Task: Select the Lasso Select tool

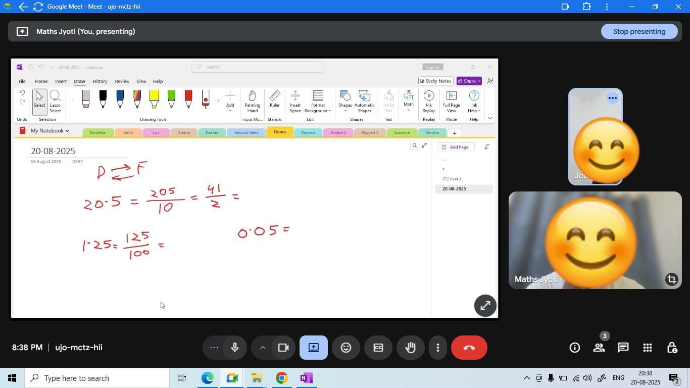Action: coord(55,102)
